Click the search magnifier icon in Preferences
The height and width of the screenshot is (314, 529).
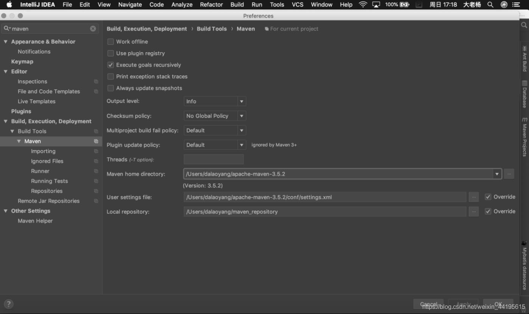(x=7, y=29)
